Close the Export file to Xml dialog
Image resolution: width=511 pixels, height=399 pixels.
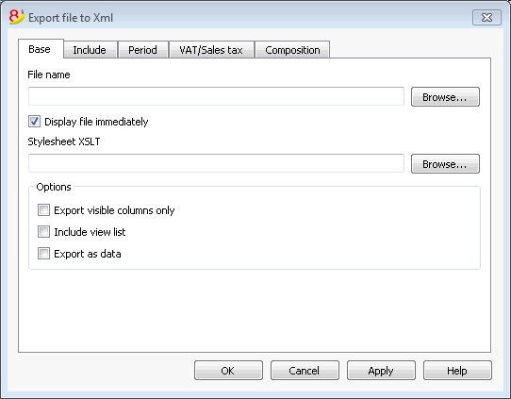tap(486, 17)
